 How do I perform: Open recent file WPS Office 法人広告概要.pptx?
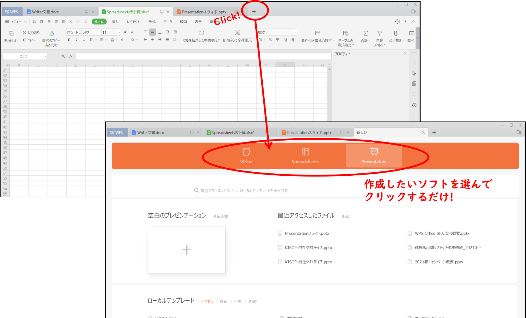click(x=442, y=233)
